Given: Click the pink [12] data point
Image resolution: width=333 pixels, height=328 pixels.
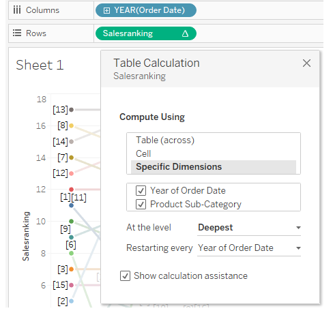Looking at the screenshot, I should [x=71, y=173].
